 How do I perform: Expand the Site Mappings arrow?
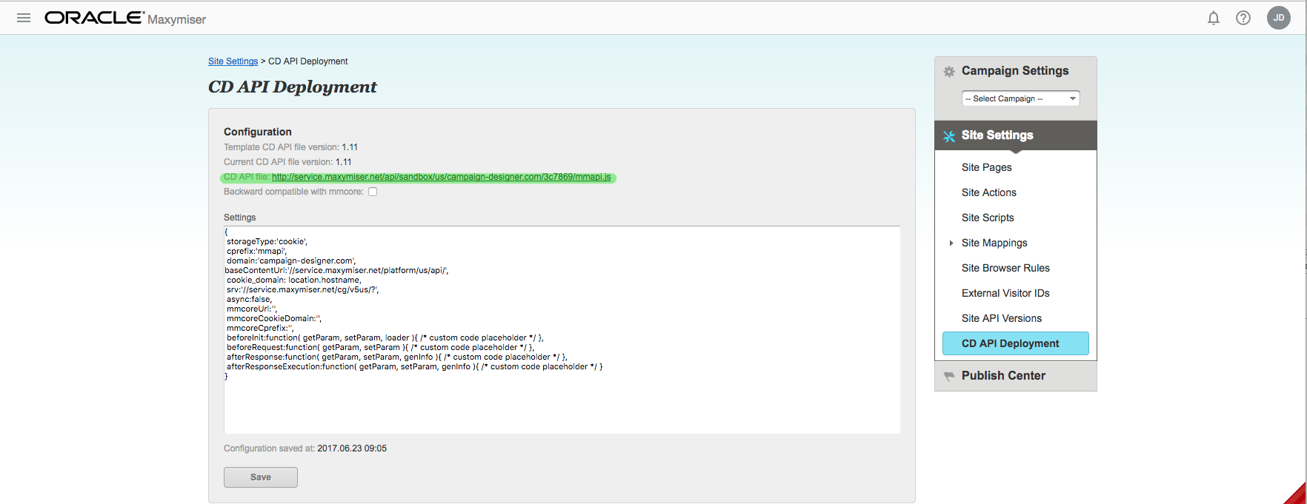951,243
